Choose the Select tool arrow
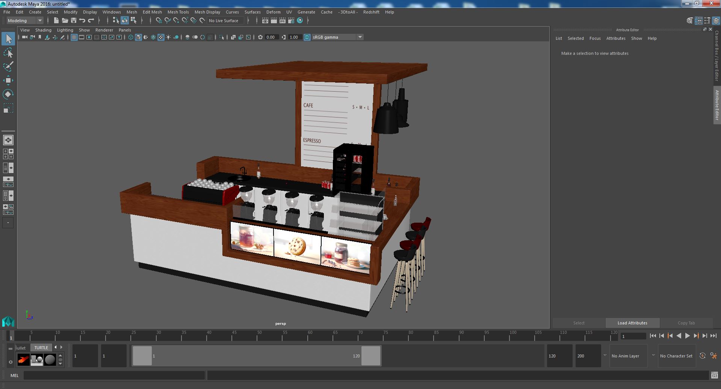721x389 pixels. click(8, 39)
